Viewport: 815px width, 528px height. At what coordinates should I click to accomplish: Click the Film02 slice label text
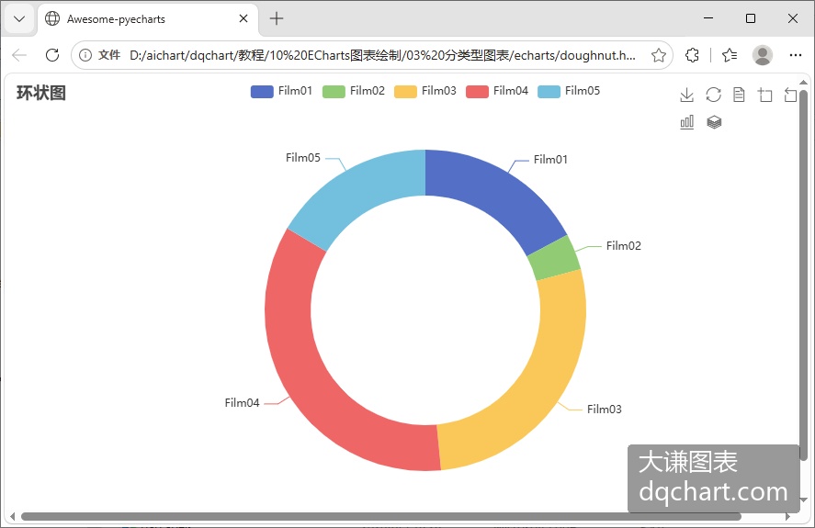[623, 246]
